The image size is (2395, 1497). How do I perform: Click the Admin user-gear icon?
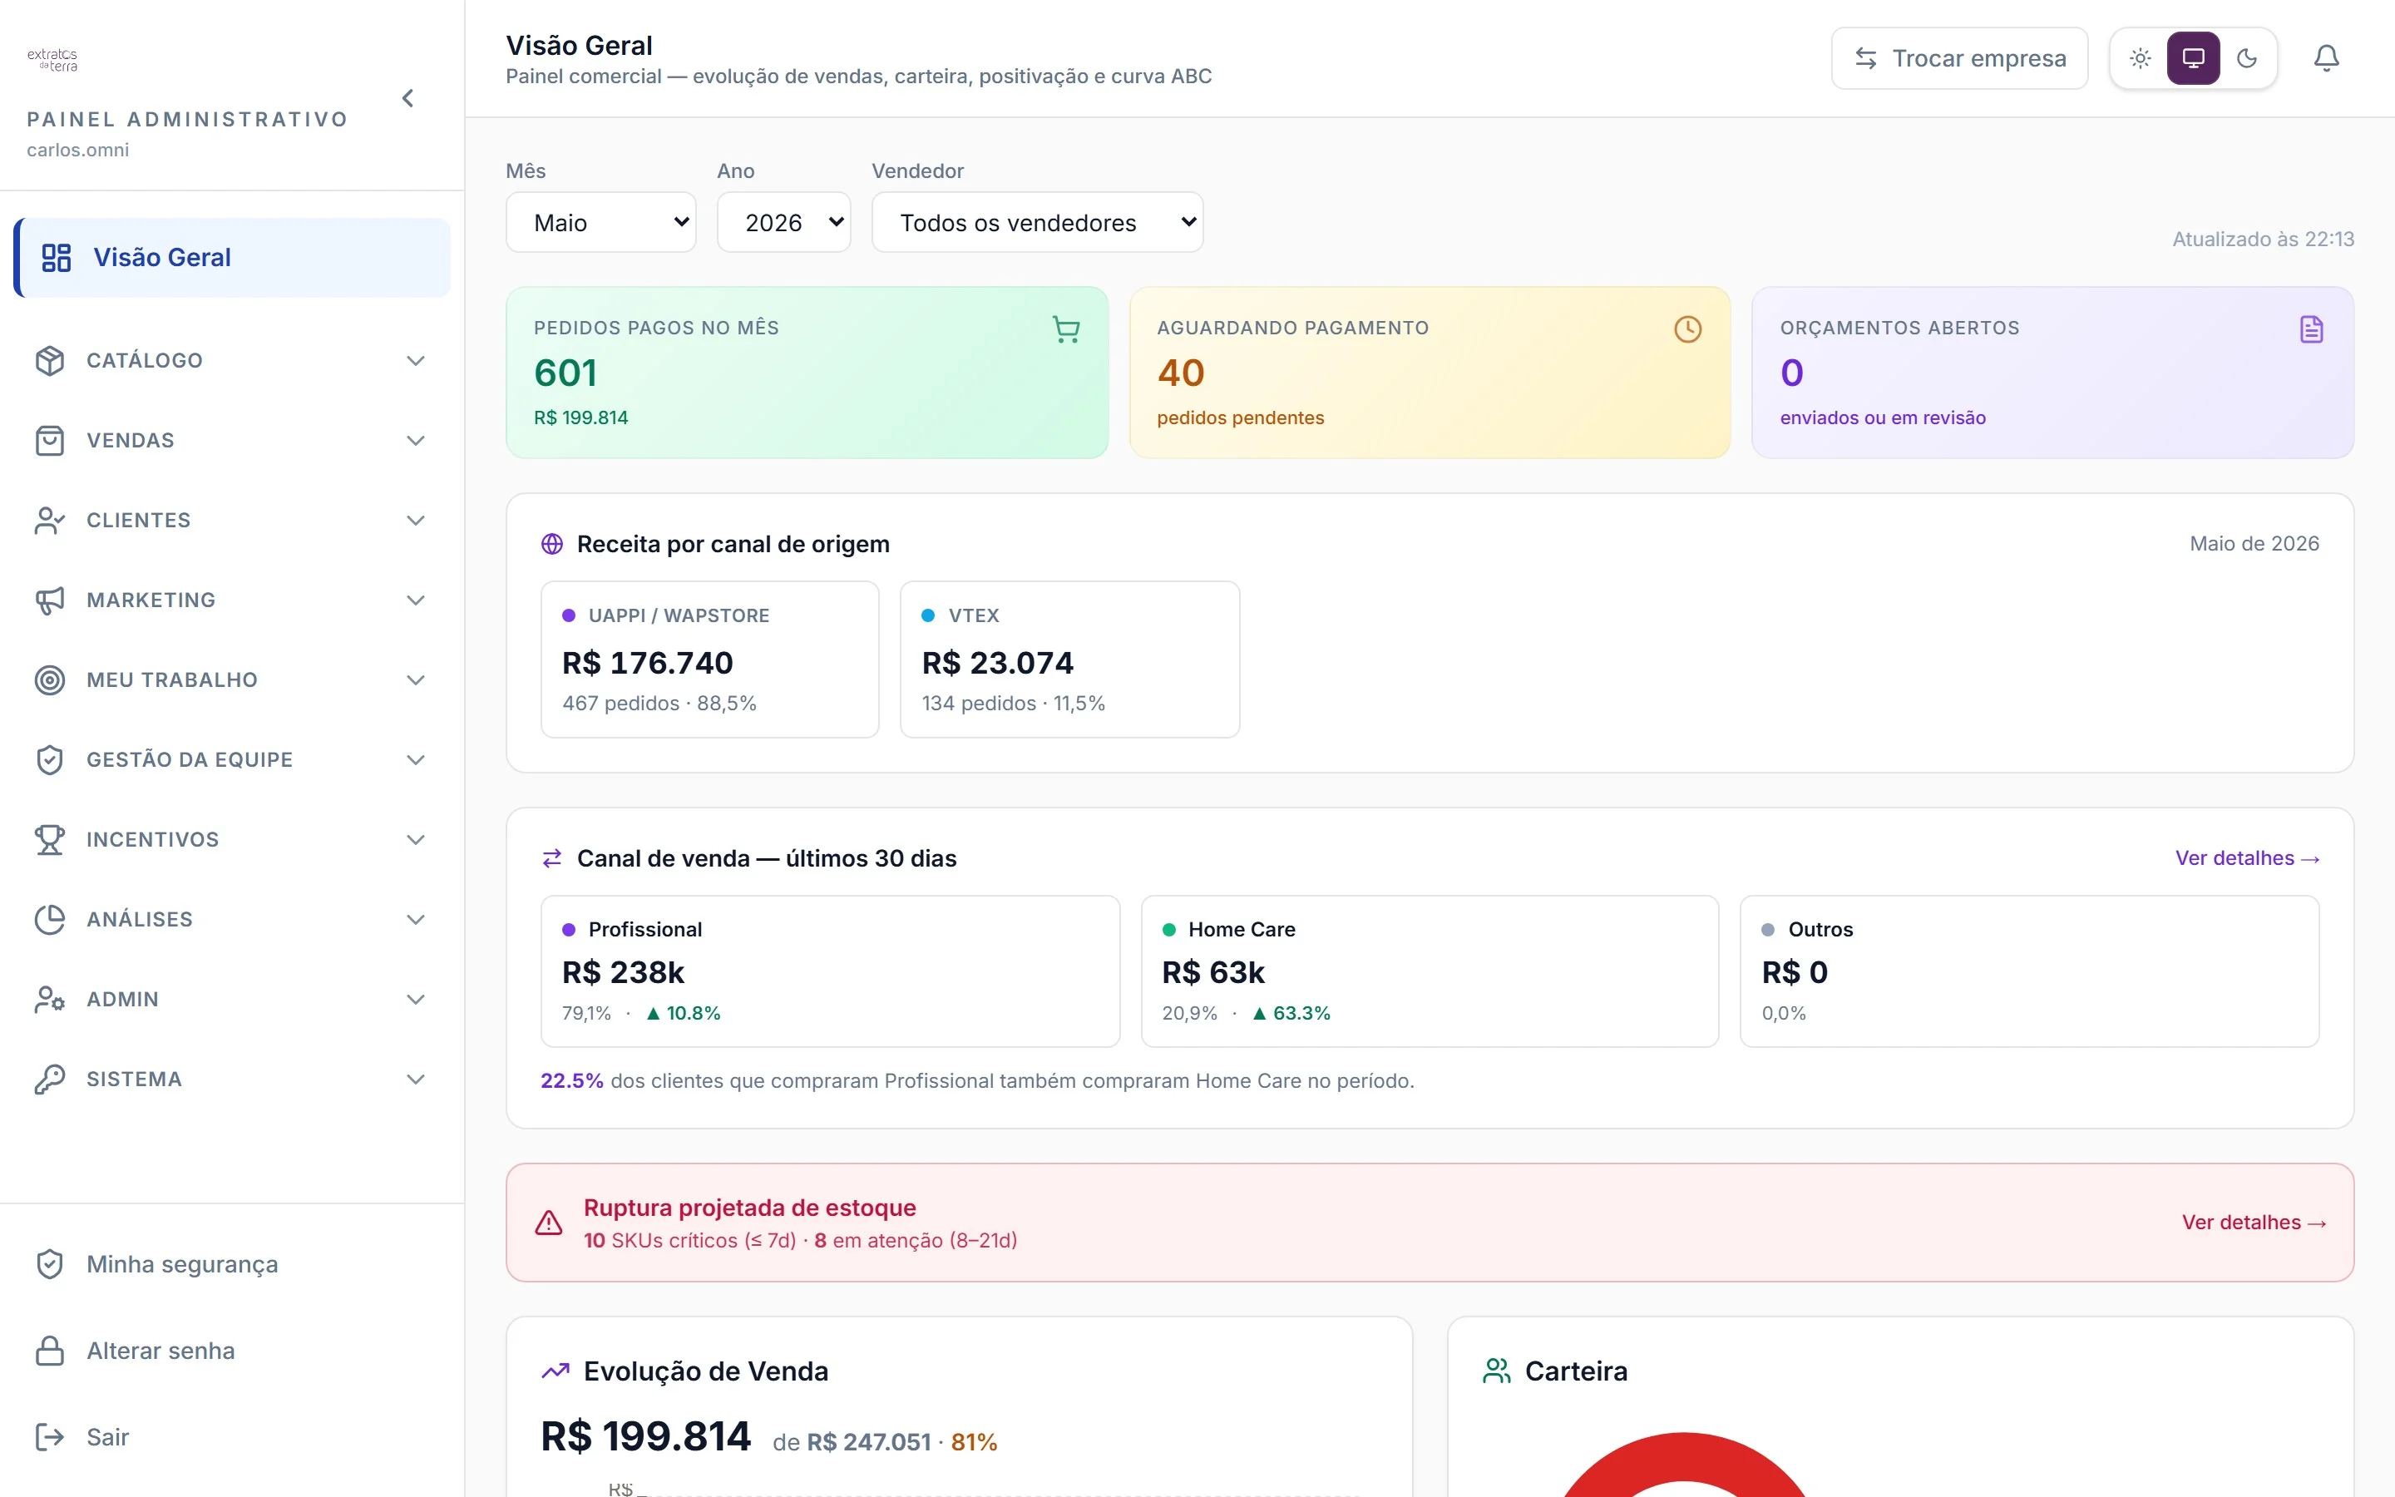click(50, 999)
